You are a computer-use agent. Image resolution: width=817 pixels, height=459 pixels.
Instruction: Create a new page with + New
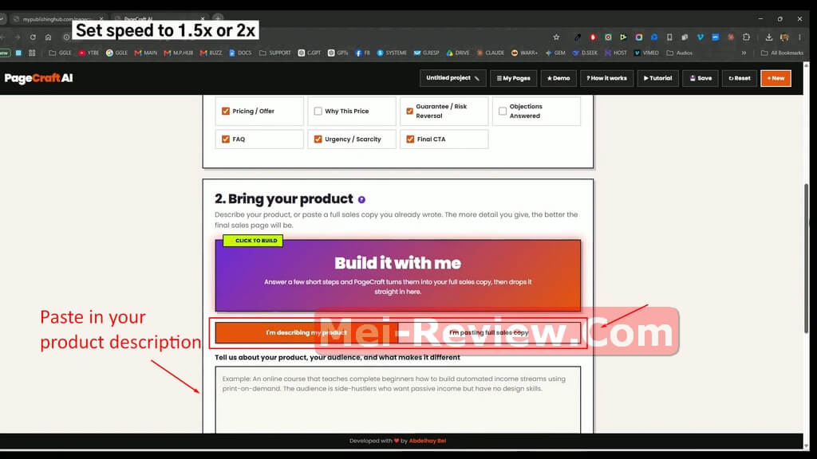point(776,78)
